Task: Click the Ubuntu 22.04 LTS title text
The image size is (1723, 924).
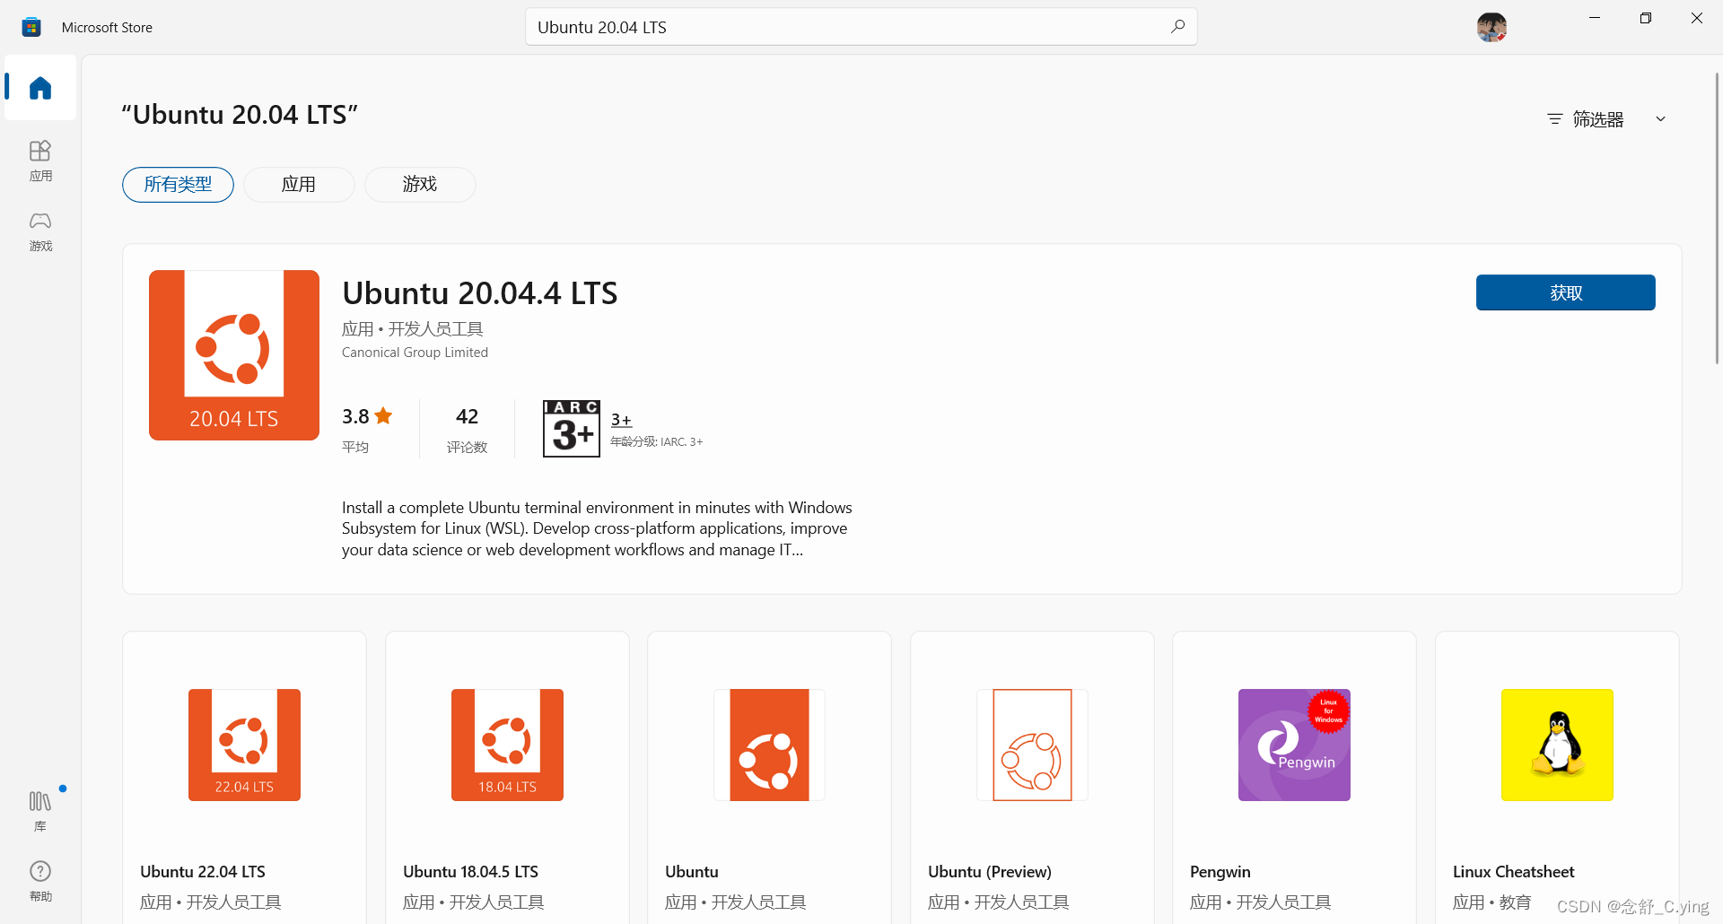Action: point(203,872)
